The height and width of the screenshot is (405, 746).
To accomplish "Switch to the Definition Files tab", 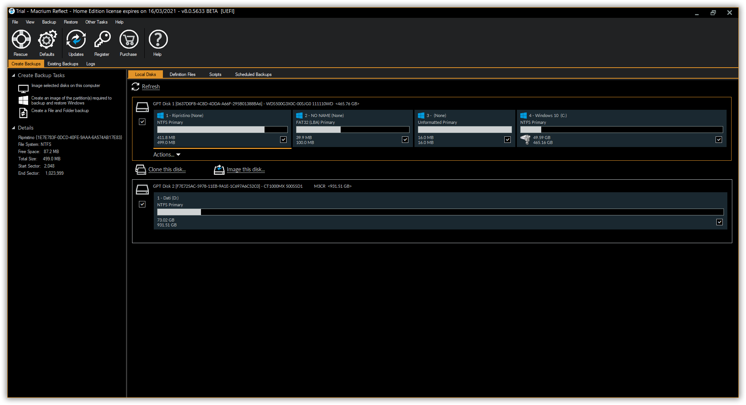I will (x=183, y=74).
